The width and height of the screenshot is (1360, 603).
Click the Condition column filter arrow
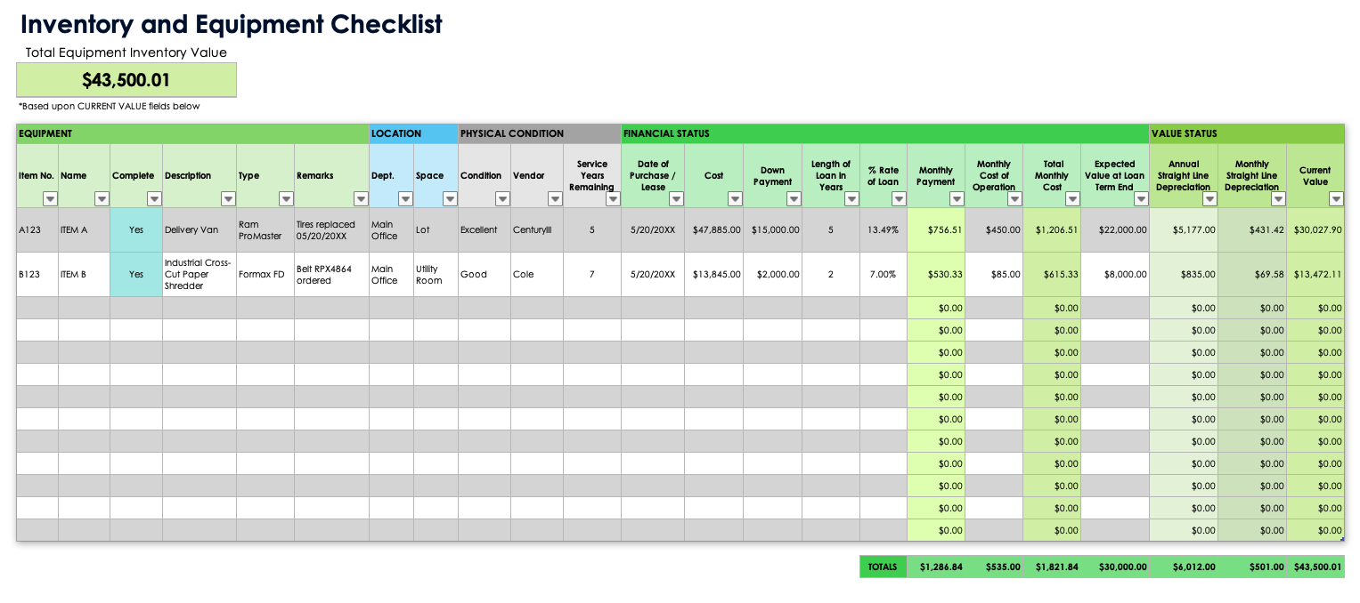point(502,199)
